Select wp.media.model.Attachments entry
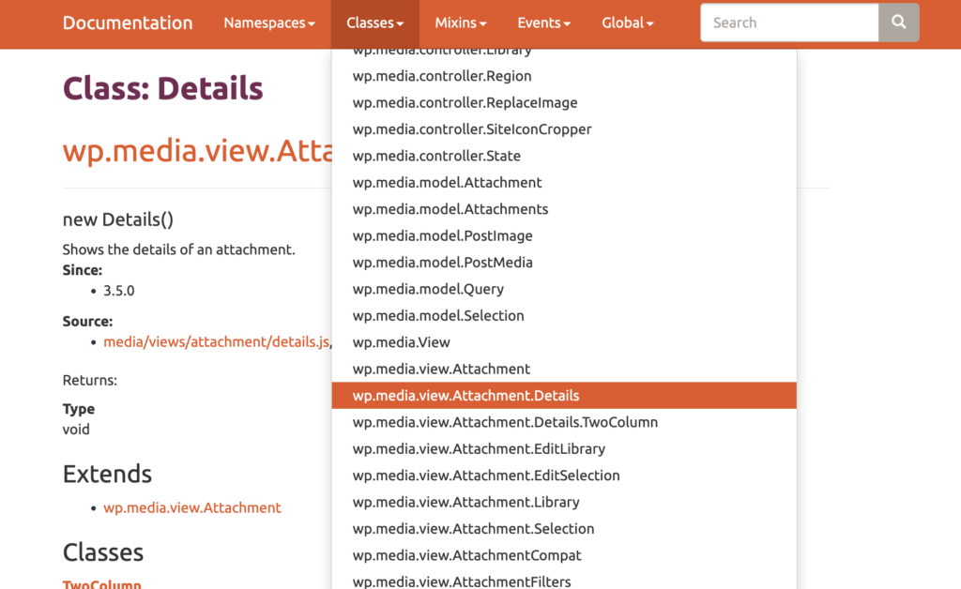Viewport: 961px width, 589px height. pos(450,209)
